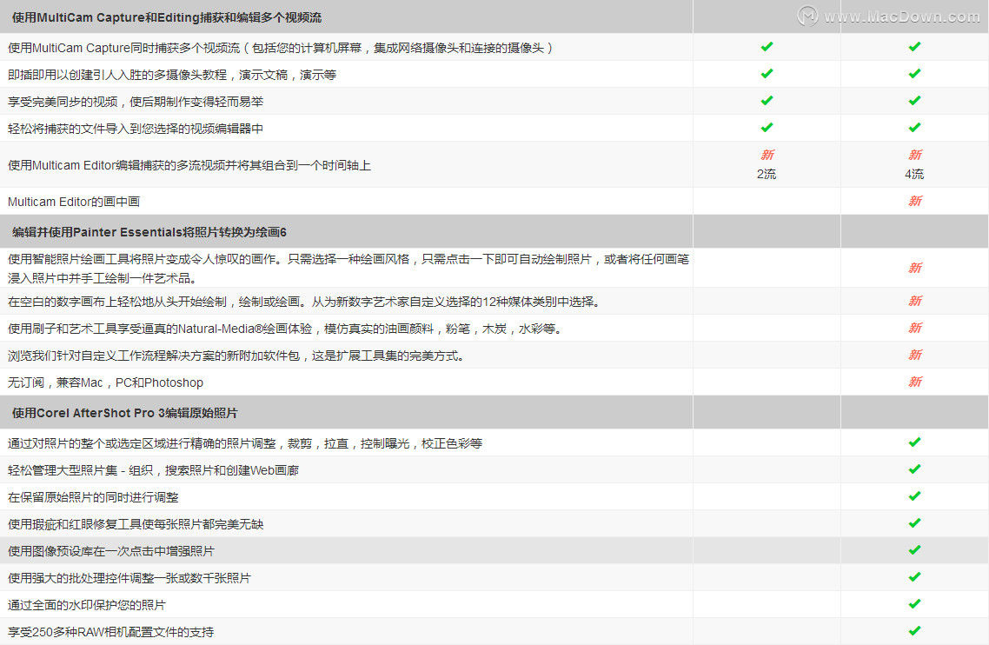
Task: Click the text 浏览我们针对自定义工作流程解决方案的新附加软件包
Action: 154,356
